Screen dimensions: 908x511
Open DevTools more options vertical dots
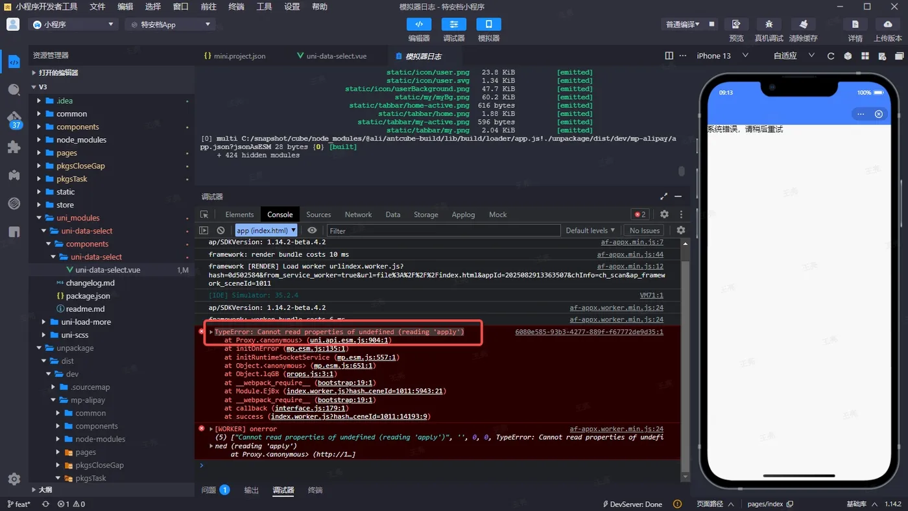(681, 215)
